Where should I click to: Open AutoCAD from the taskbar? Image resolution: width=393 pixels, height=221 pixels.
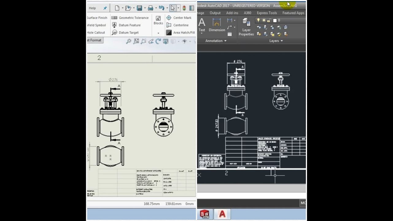click(222, 214)
